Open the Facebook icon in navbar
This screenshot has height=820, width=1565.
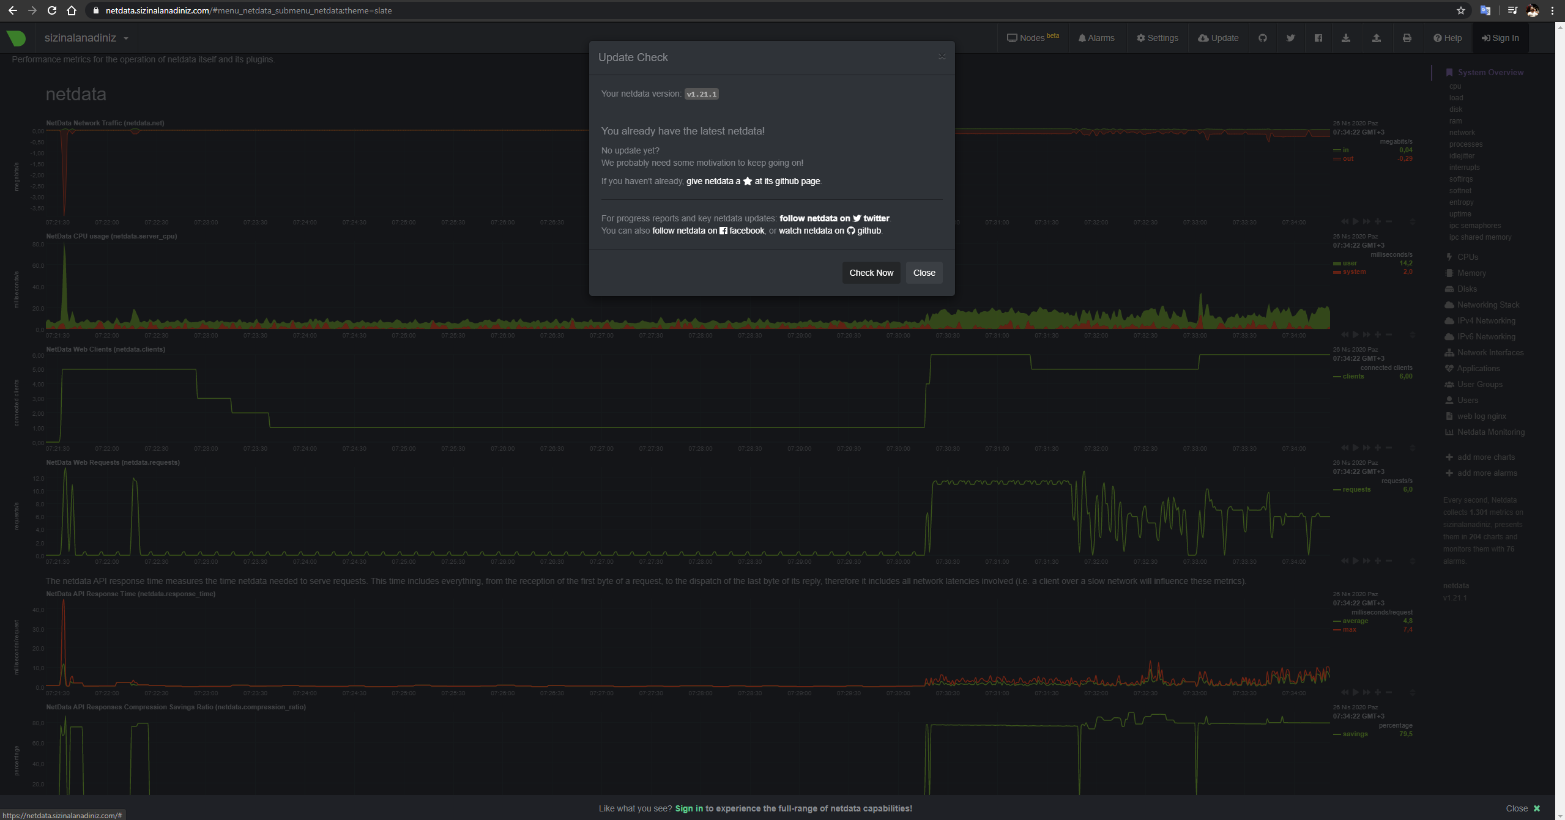click(1318, 38)
